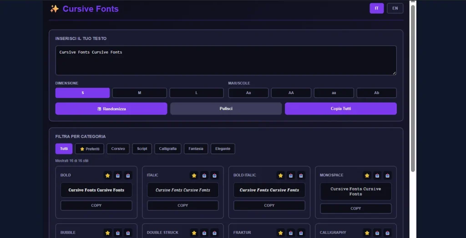Copy the BOLD ITALIC styled text

pyautogui.click(x=269, y=205)
